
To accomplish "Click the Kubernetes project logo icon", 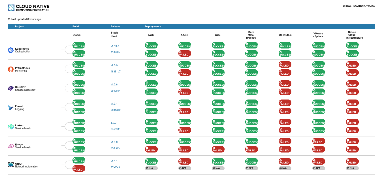I will pos(11,50).
